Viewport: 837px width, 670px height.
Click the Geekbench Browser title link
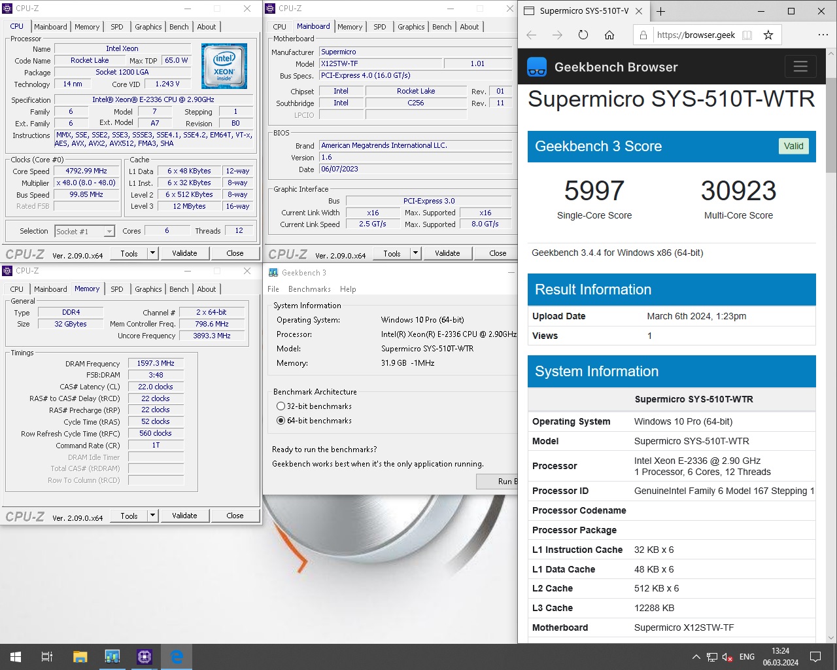click(616, 67)
